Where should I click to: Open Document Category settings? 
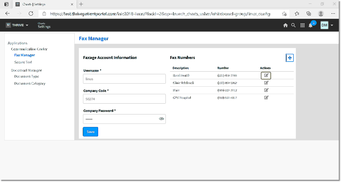30,83
